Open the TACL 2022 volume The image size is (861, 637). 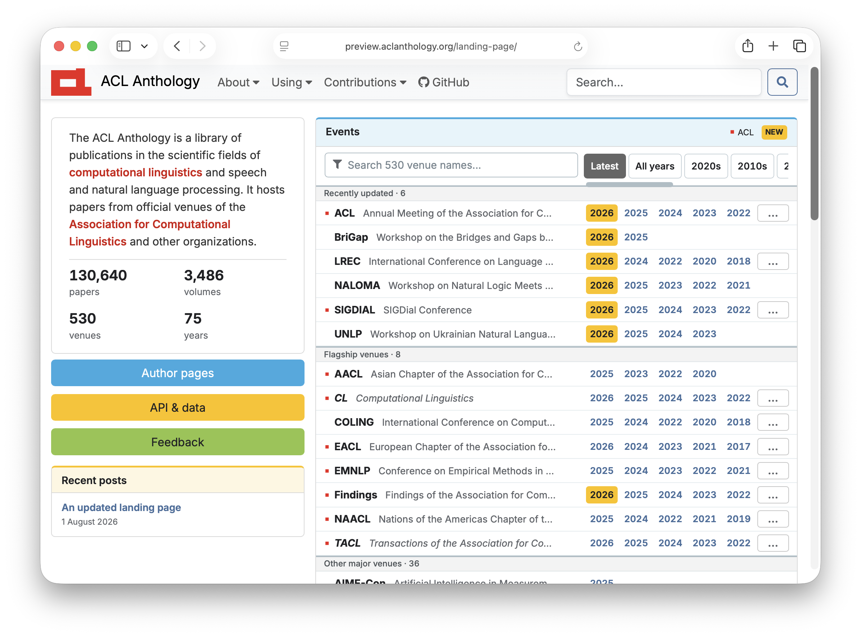point(738,543)
